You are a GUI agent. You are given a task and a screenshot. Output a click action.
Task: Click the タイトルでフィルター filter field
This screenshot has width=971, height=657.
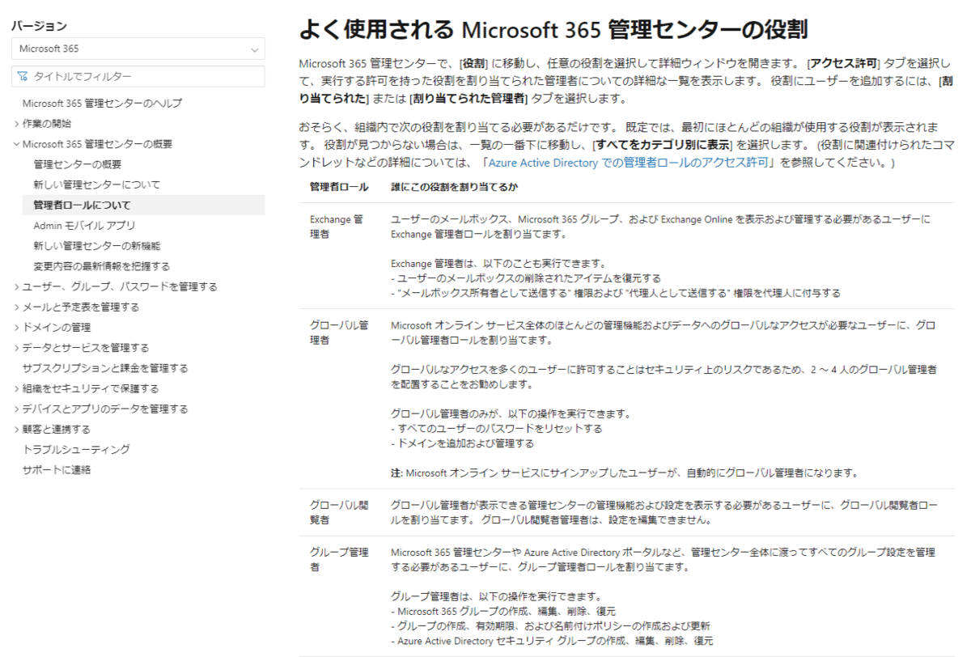pyautogui.click(x=138, y=76)
